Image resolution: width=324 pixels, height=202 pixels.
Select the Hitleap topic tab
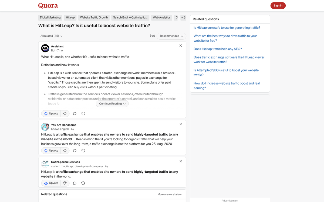70,17
